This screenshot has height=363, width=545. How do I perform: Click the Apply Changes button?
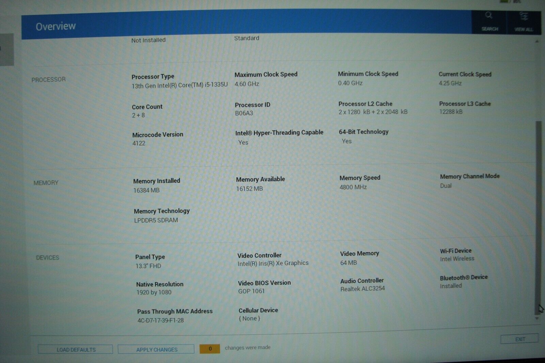coord(156,349)
